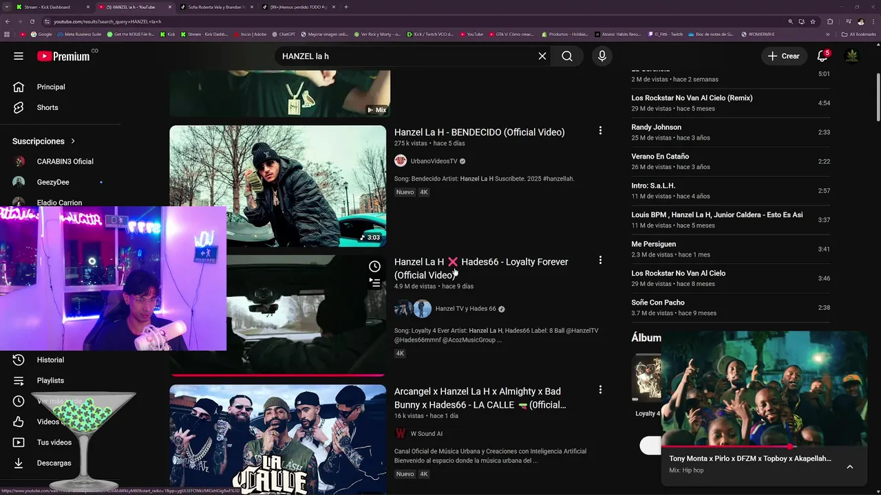Open options menu for Loyalty Forever video
Image resolution: width=881 pixels, height=495 pixels.
click(600, 260)
